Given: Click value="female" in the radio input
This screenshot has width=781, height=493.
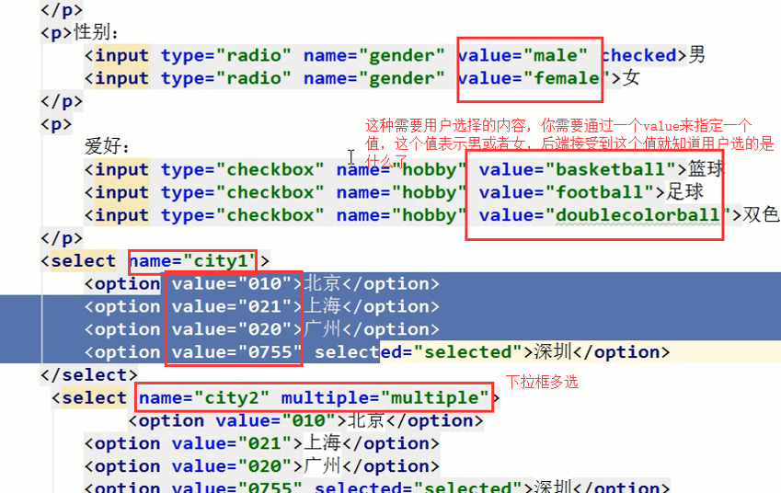Looking at the screenshot, I should click(x=534, y=78).
